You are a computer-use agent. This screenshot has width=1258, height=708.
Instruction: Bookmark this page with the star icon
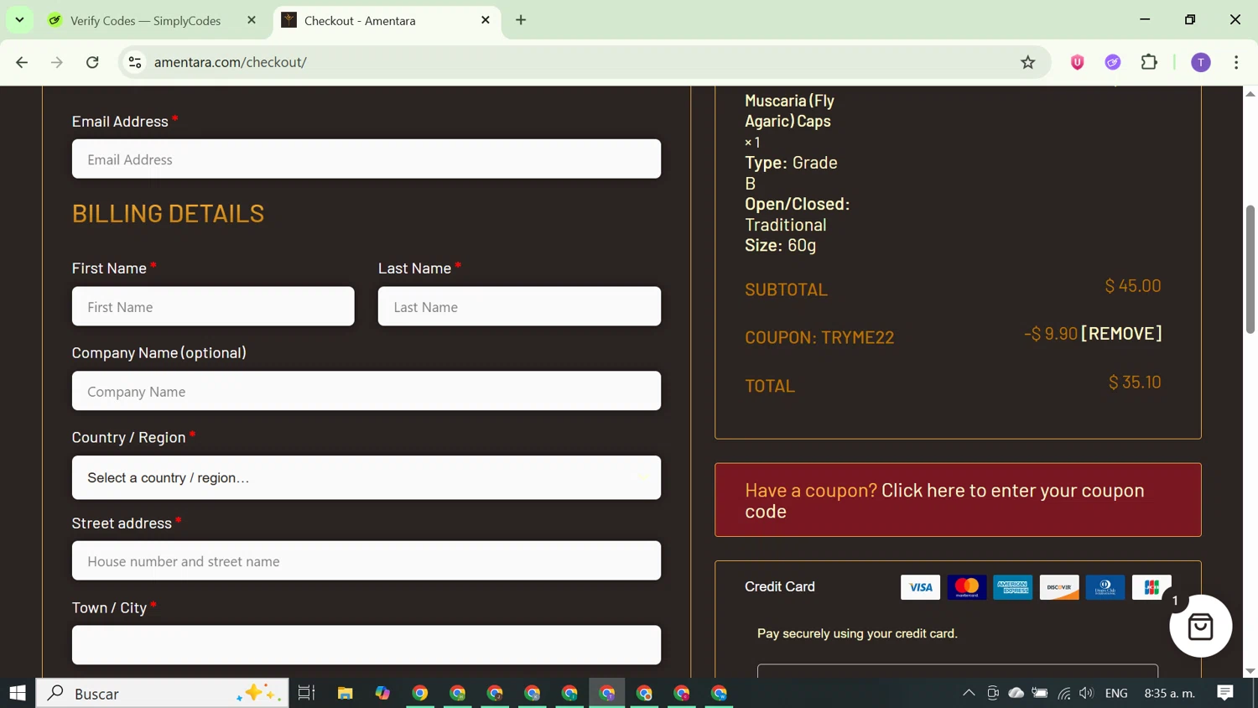pyautogui.click(x=1027, y=62)
